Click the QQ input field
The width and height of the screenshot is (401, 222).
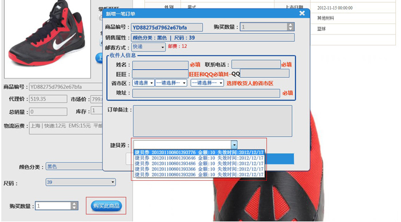coord(265,73)
